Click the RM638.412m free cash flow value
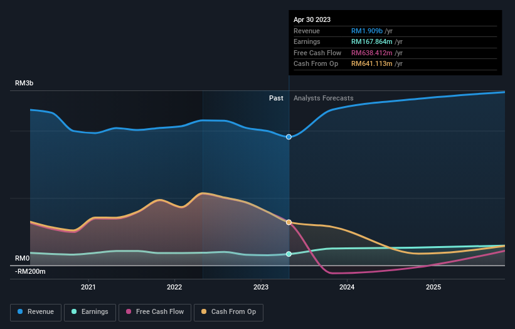This screenshot has height=329, width=515. [x=372, y=53]
